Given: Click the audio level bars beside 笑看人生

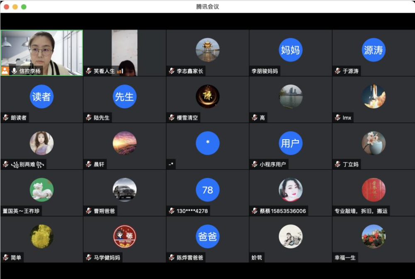Looking at the screenshot, I should click(x=120, y=71).
